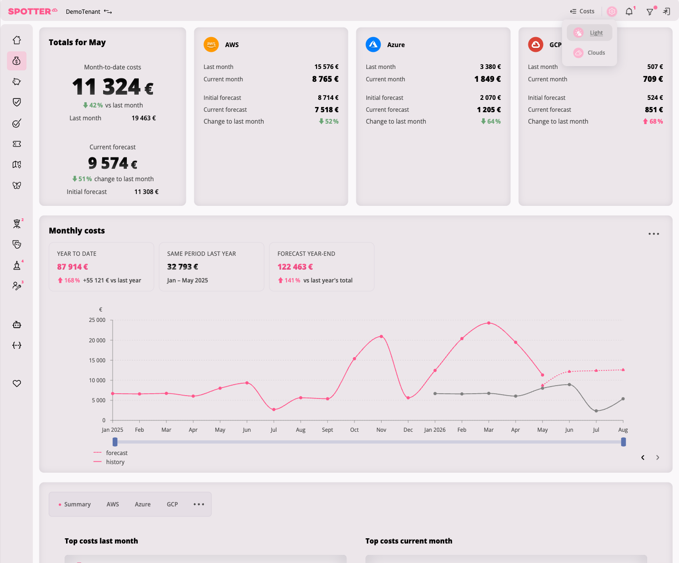Screen dimensions: 679x563
Task: Click the logout icon in top bar
Action: 667,11
